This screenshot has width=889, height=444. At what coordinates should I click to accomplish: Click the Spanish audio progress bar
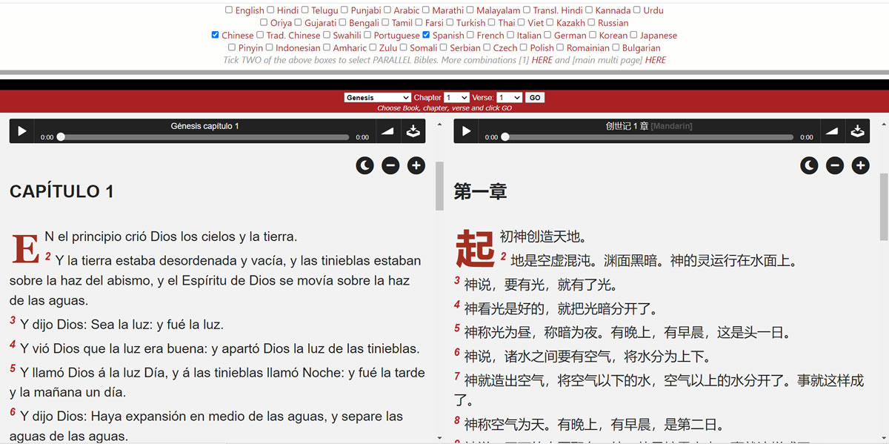204,137
